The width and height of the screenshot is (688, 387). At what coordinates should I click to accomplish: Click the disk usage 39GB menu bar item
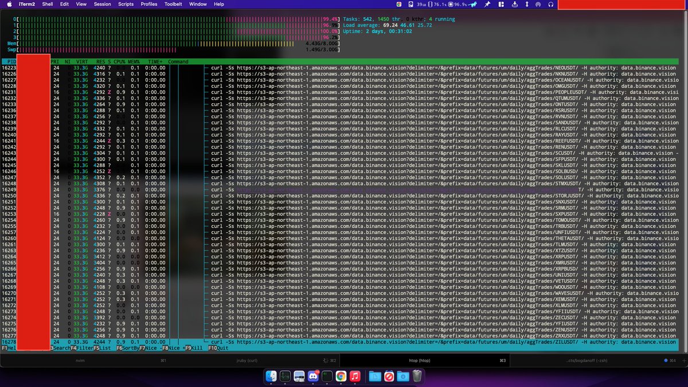419,4
